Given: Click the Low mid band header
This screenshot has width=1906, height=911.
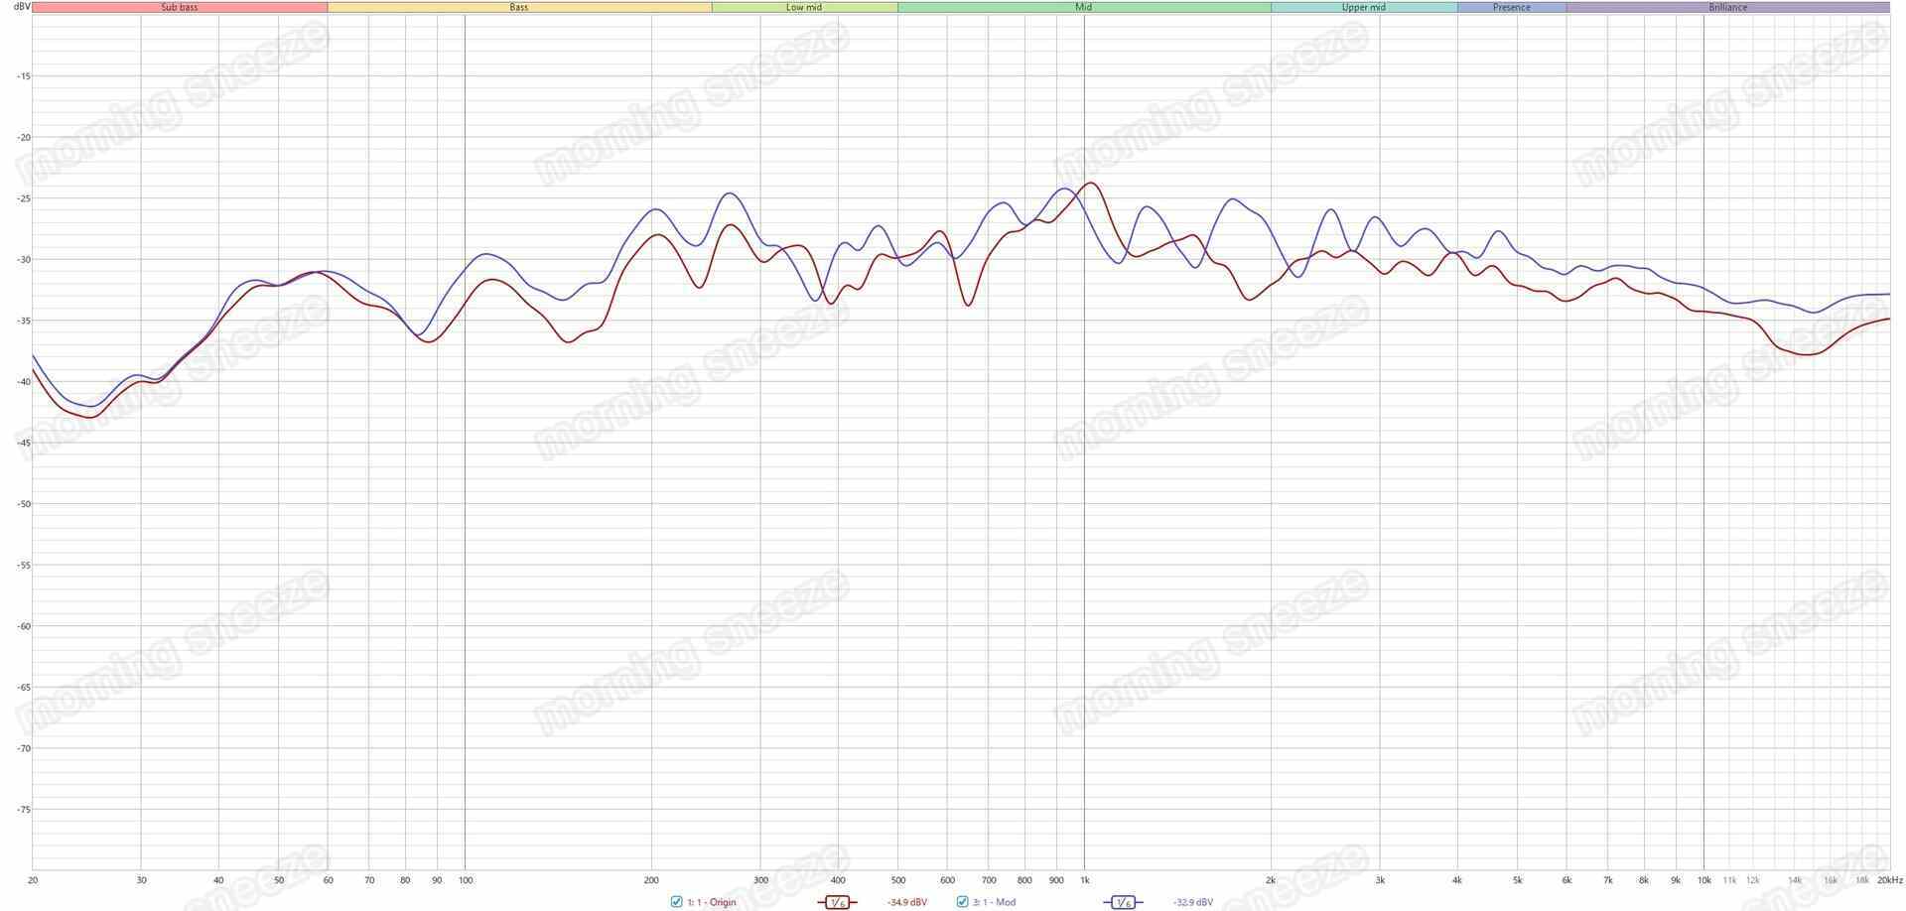Looking at the screenshot, I should [x=804, y=7].
